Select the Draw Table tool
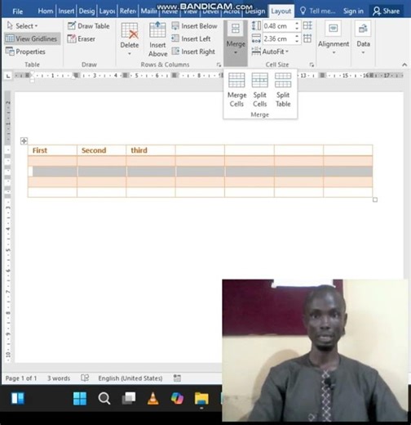The image size is (411, 425). click(x=89, y=26)
